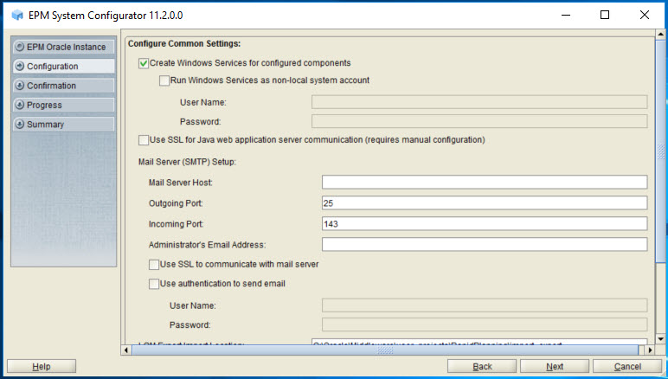Focus the Administrator's Email Address field
Screen dimensions: 668x379
(485, 244)
